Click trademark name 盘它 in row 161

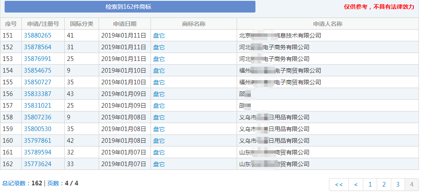click(159, 152)
